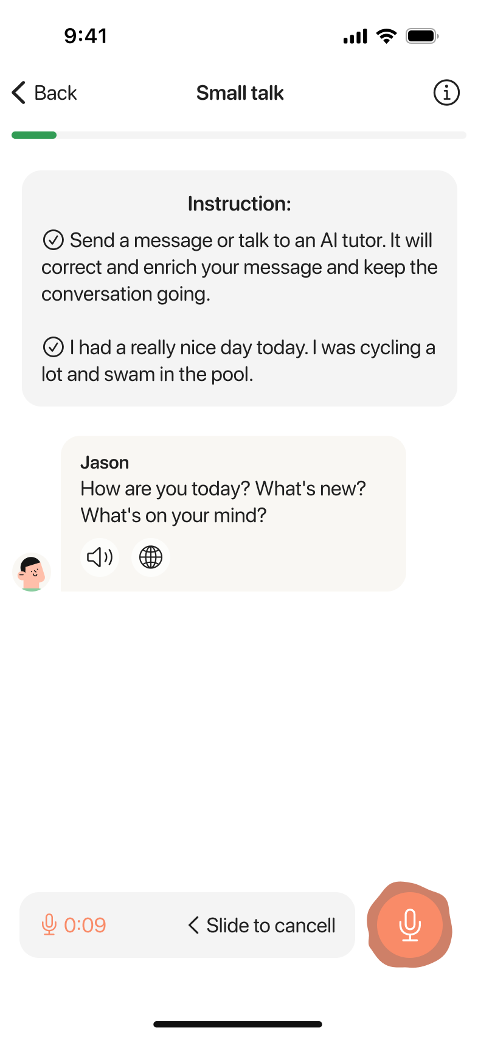This screenshot has width=478, height=1037.
Task: Tap the info icon in the header
Action: [x=446, y=93]
